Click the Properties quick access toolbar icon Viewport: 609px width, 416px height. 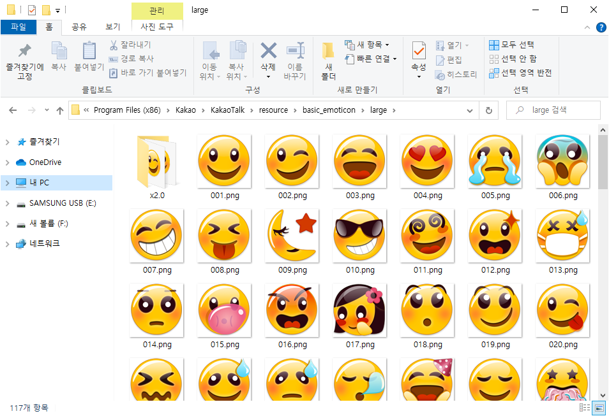point(32,10)
